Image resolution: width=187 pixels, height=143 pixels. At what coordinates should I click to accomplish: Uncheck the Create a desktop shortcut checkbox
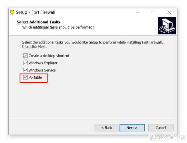pyautogui.click(x=25, y=56)
